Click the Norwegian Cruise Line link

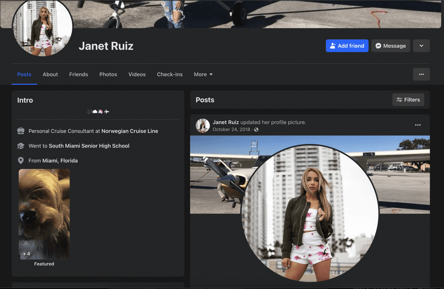(x=129, y=131)
